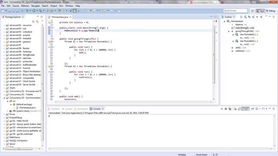Select MySQL Connection project
The image size is (278, 156).
[18, 140]
